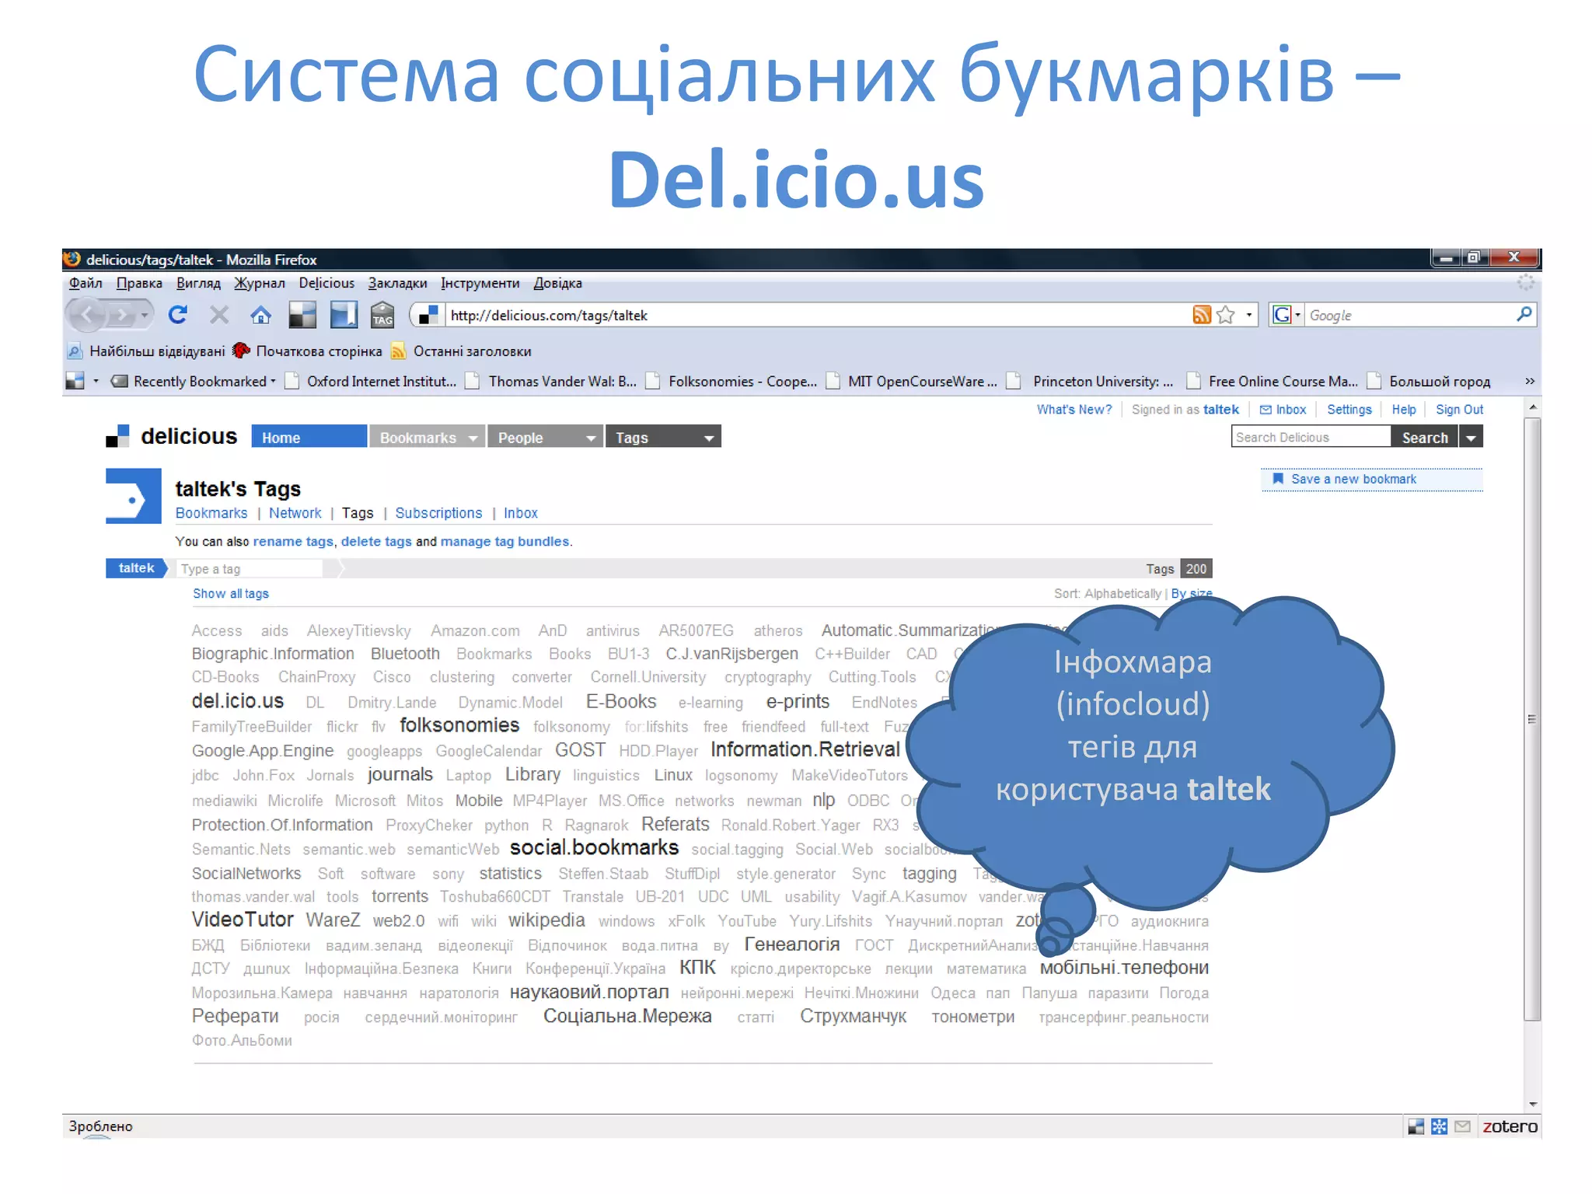Open the Інструменти menu
The height and width of the screenshot is (1194, 1592).
(x=480, y=283)
